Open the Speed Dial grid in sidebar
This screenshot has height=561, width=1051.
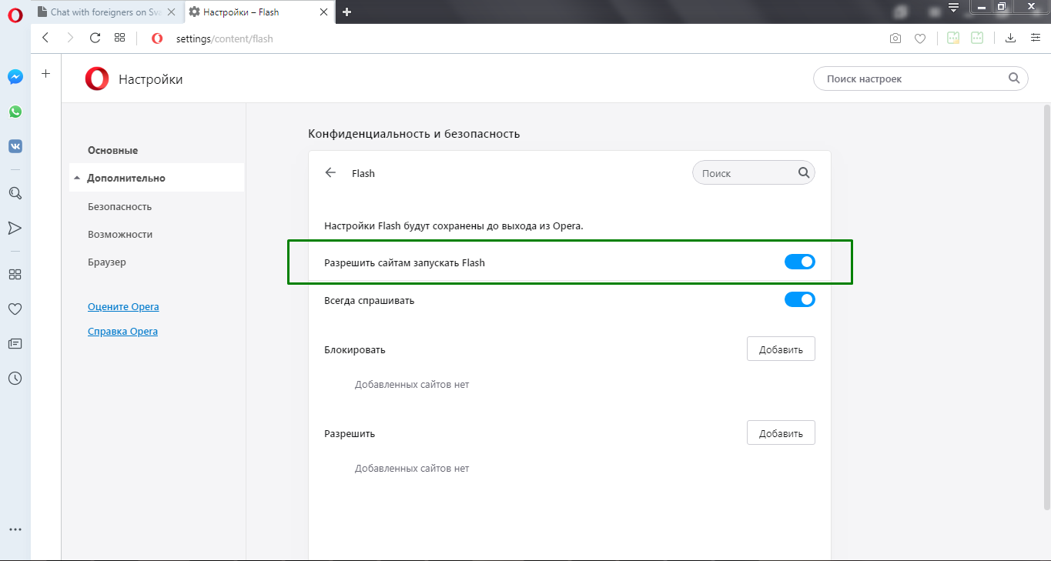tap(15, 274)
